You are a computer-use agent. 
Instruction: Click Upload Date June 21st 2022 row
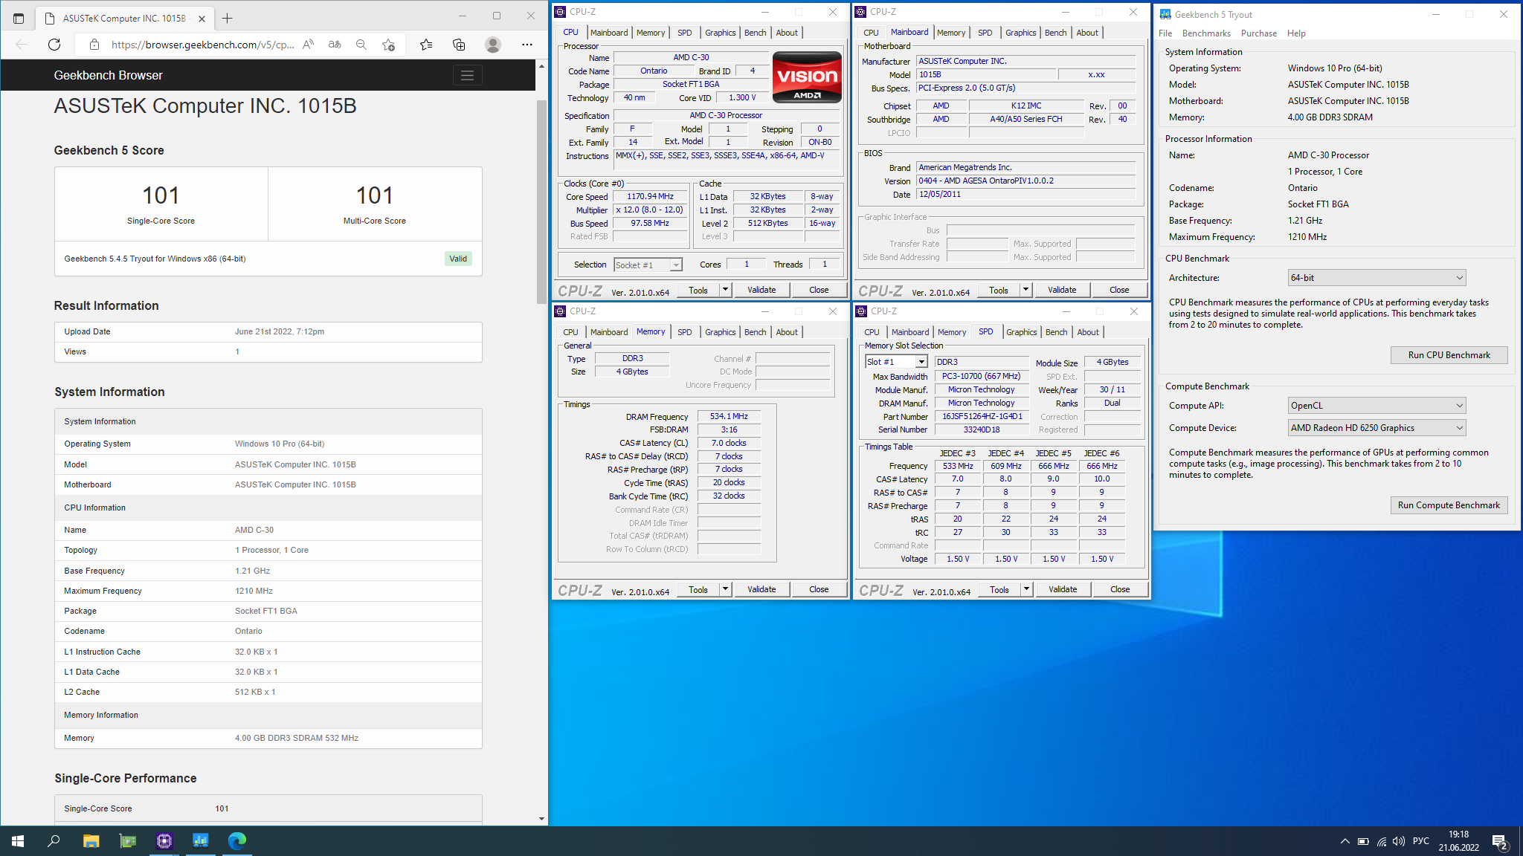pos(268,332)
